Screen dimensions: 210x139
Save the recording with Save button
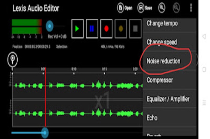point(145,8)
